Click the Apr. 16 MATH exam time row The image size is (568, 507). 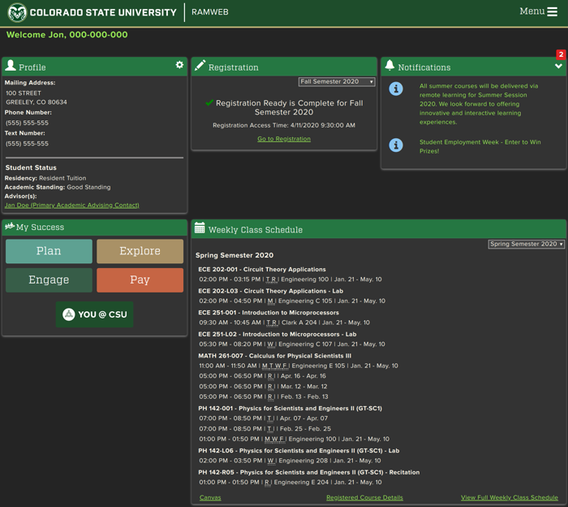[262, 376]
